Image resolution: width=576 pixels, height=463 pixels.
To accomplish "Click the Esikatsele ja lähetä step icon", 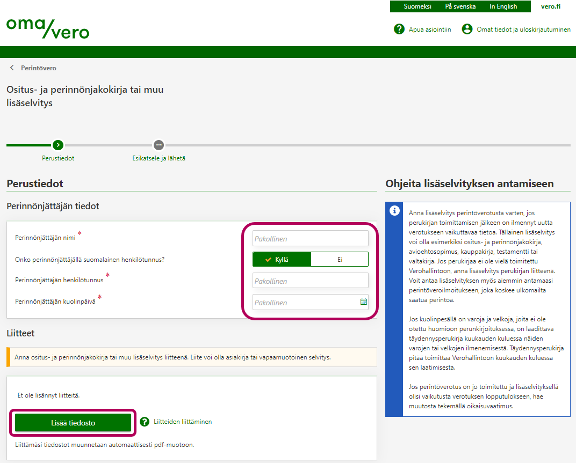I will 159,145.
